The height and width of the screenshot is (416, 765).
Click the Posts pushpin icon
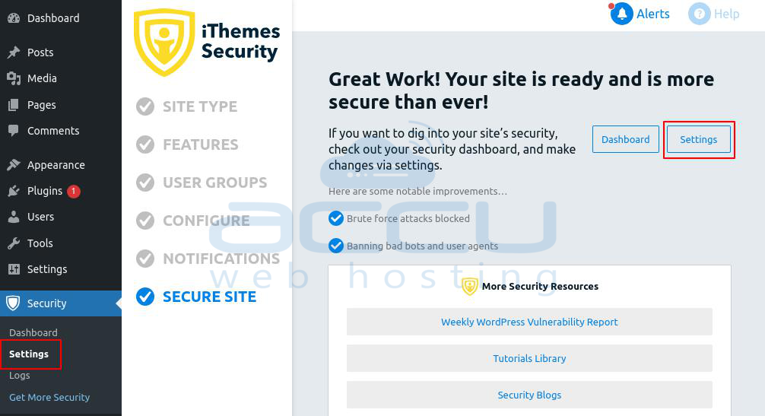(14, 52)
